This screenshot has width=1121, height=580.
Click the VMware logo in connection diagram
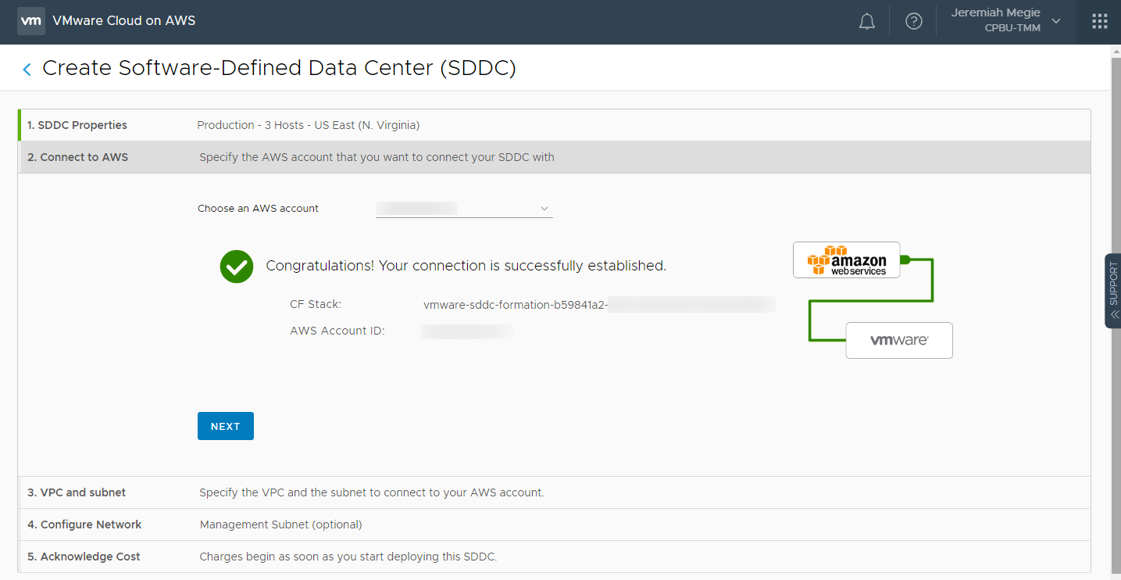coord(898,341)
